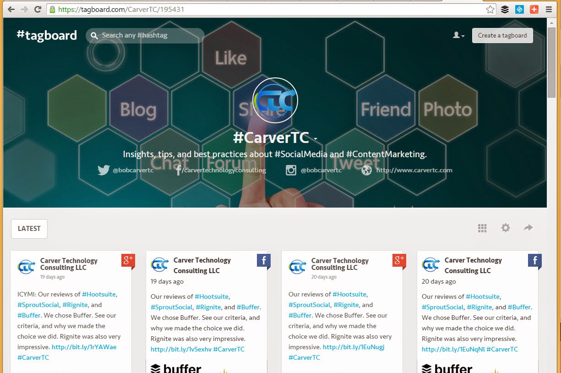Open the Twitter bird icon in header
Screen dimensions: 561x373
click(x=103, y=170)
